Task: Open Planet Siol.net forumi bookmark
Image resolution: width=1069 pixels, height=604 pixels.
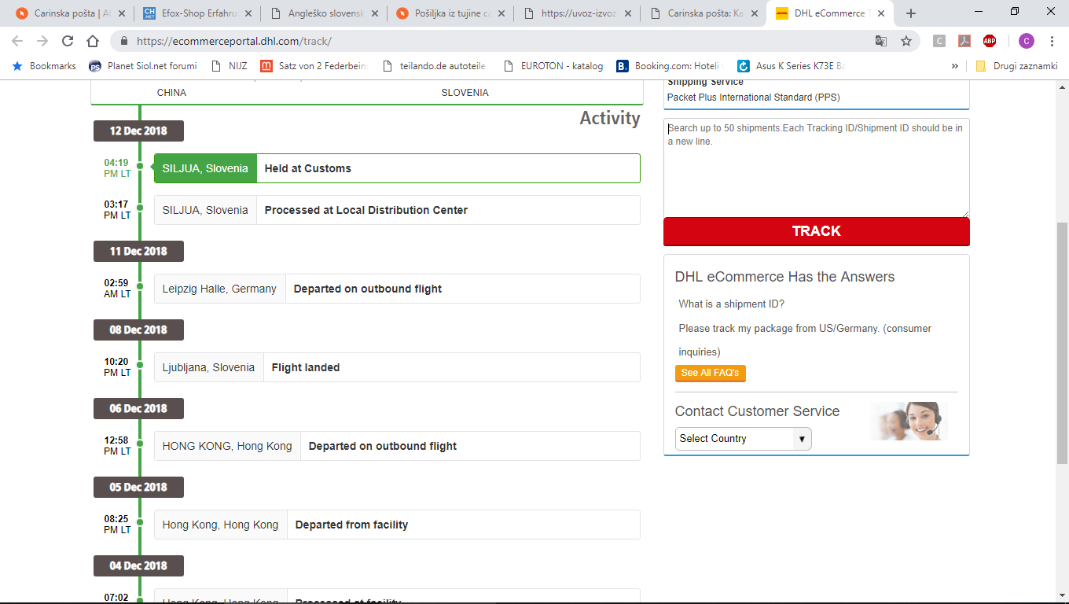Action: (143, 66)
